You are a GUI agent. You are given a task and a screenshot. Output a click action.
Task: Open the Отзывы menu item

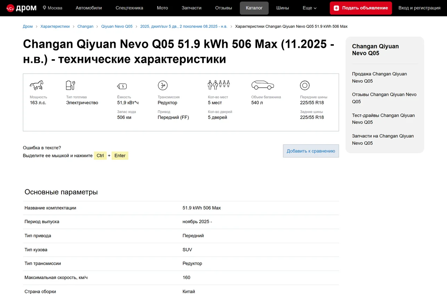pos(223,8)
